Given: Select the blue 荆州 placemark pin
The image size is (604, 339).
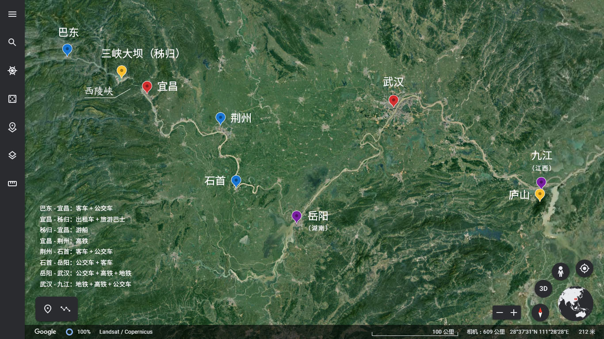Looking at the screenshot, I should [x=220, y=119].
